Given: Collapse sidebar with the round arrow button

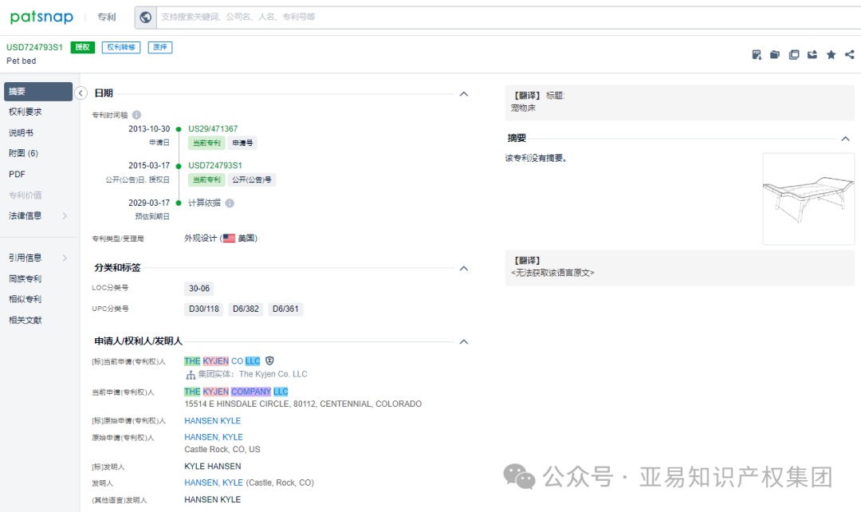Looking at the screenshot, I should click(81, 93).
